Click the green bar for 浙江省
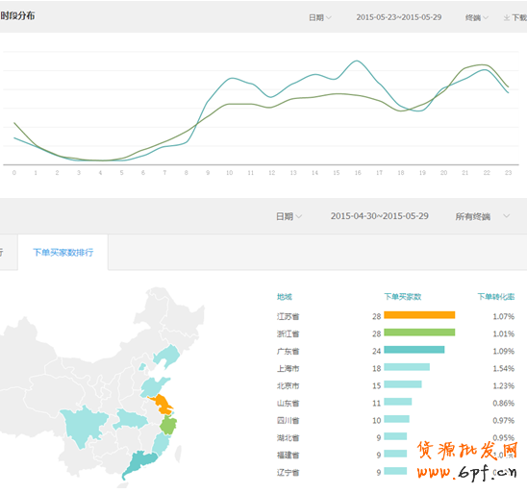Viewport: 527px width, 493px height. coord(419,333)
